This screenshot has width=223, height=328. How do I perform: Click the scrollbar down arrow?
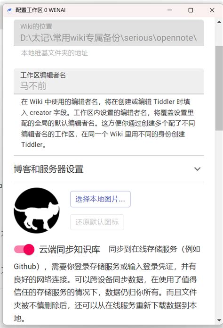(x=219, y=320)
